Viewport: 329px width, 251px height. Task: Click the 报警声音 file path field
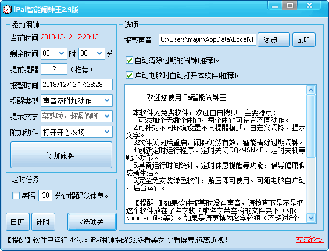(x=208, y=39)
